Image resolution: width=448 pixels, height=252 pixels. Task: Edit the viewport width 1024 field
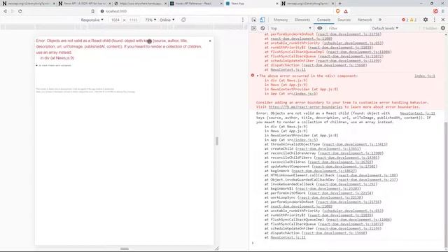(115, 20)
